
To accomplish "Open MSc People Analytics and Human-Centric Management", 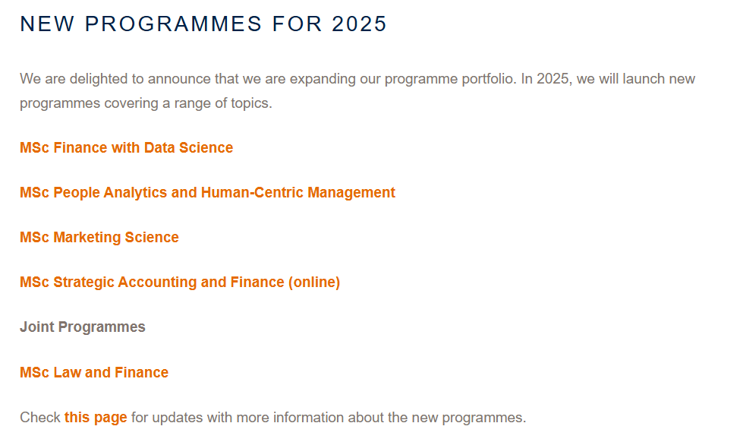I will coord(207,192).
